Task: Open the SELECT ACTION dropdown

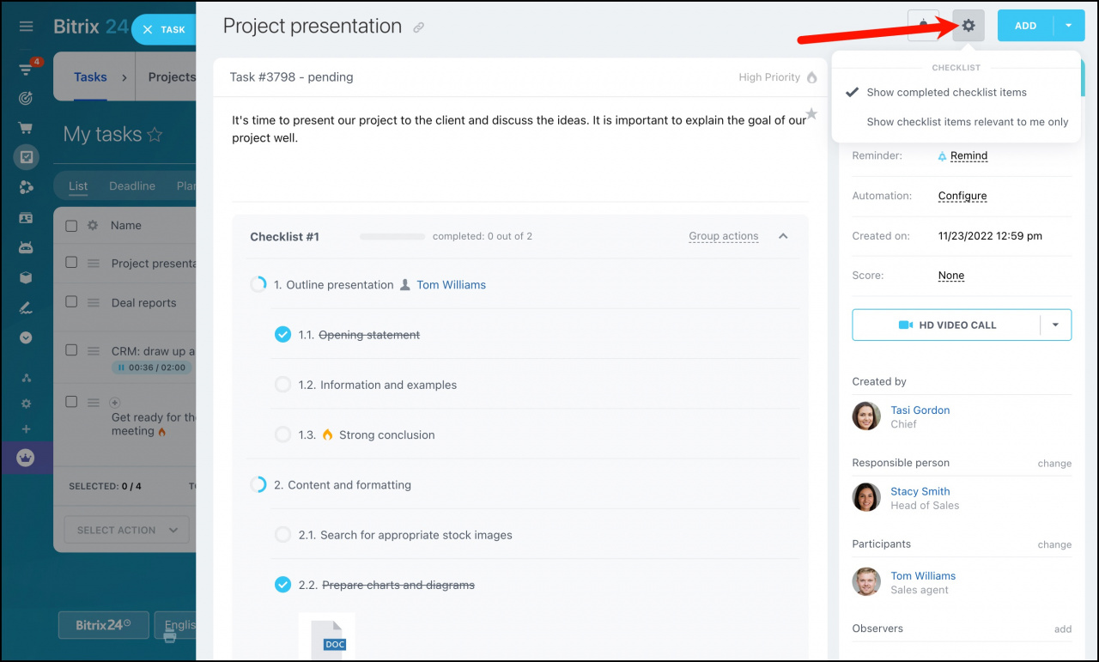Action: click(x=127, y=530)
